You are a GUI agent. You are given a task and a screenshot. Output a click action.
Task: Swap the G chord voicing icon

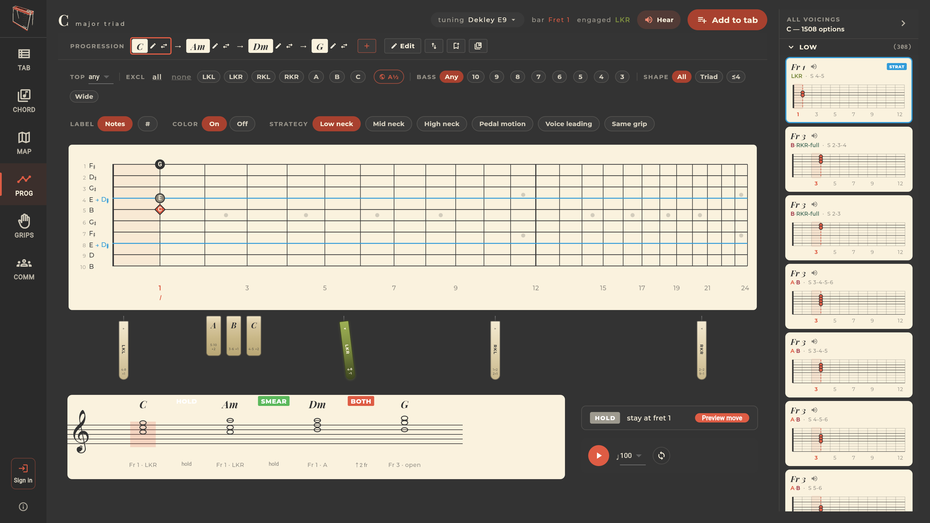tap(344, 46)
